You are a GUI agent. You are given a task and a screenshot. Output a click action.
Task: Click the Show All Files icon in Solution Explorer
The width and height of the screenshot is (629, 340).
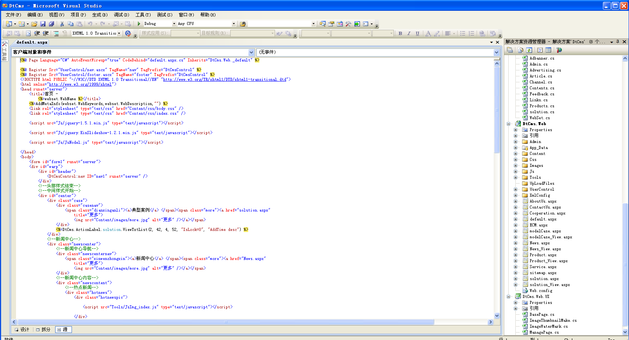point(521,50)
